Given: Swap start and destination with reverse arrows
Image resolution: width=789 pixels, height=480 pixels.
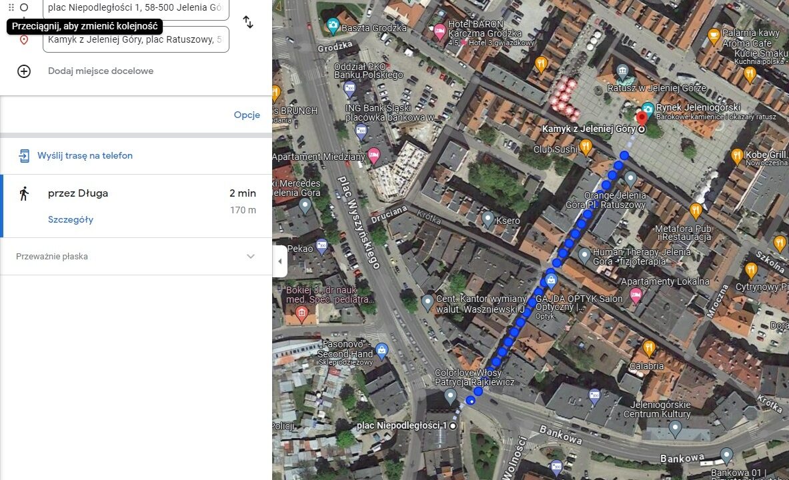Looking at the screenshot, I should coord(248,22).
